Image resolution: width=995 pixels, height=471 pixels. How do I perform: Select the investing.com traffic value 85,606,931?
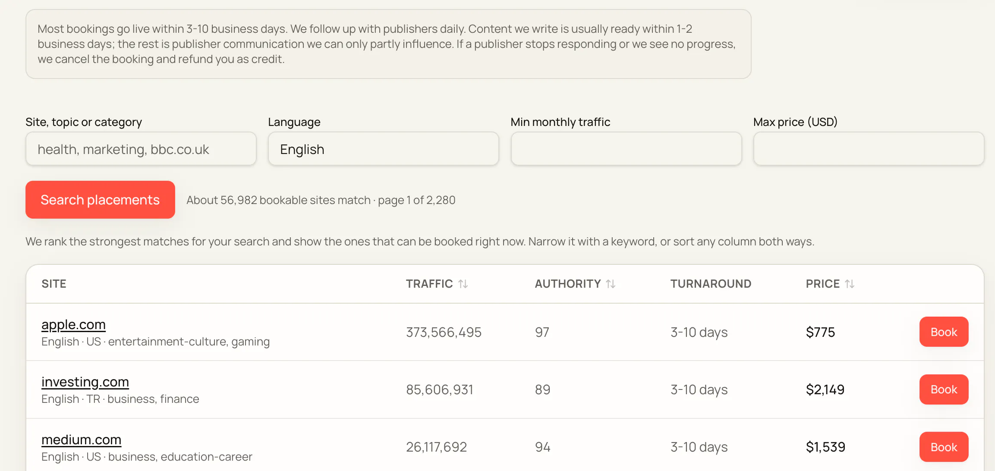(440, 389)
